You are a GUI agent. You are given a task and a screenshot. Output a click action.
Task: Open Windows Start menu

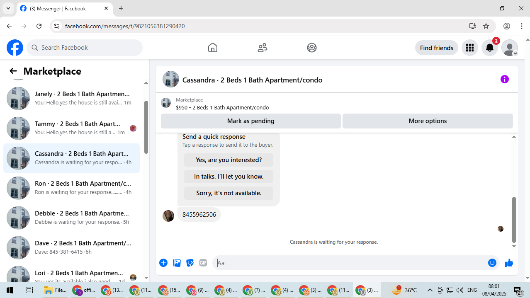tap(10, 290)
